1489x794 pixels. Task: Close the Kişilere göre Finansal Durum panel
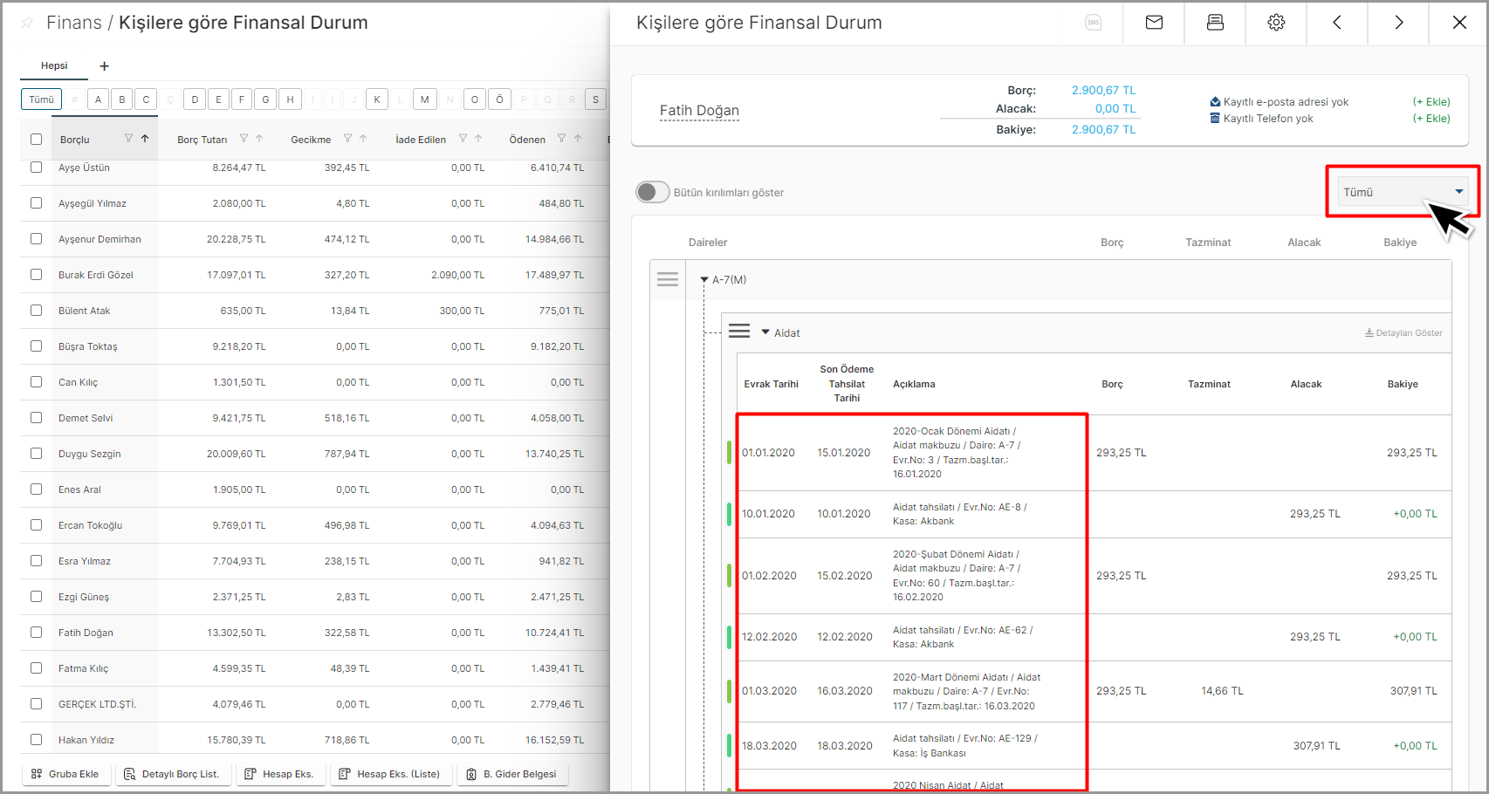click(x=1459, y=23)
